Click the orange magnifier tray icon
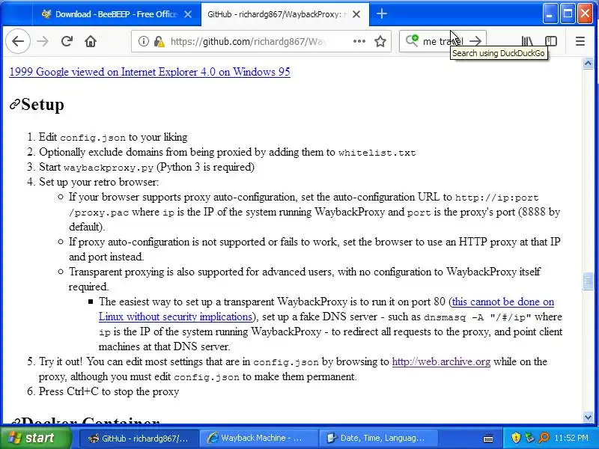 click(544, 438)
